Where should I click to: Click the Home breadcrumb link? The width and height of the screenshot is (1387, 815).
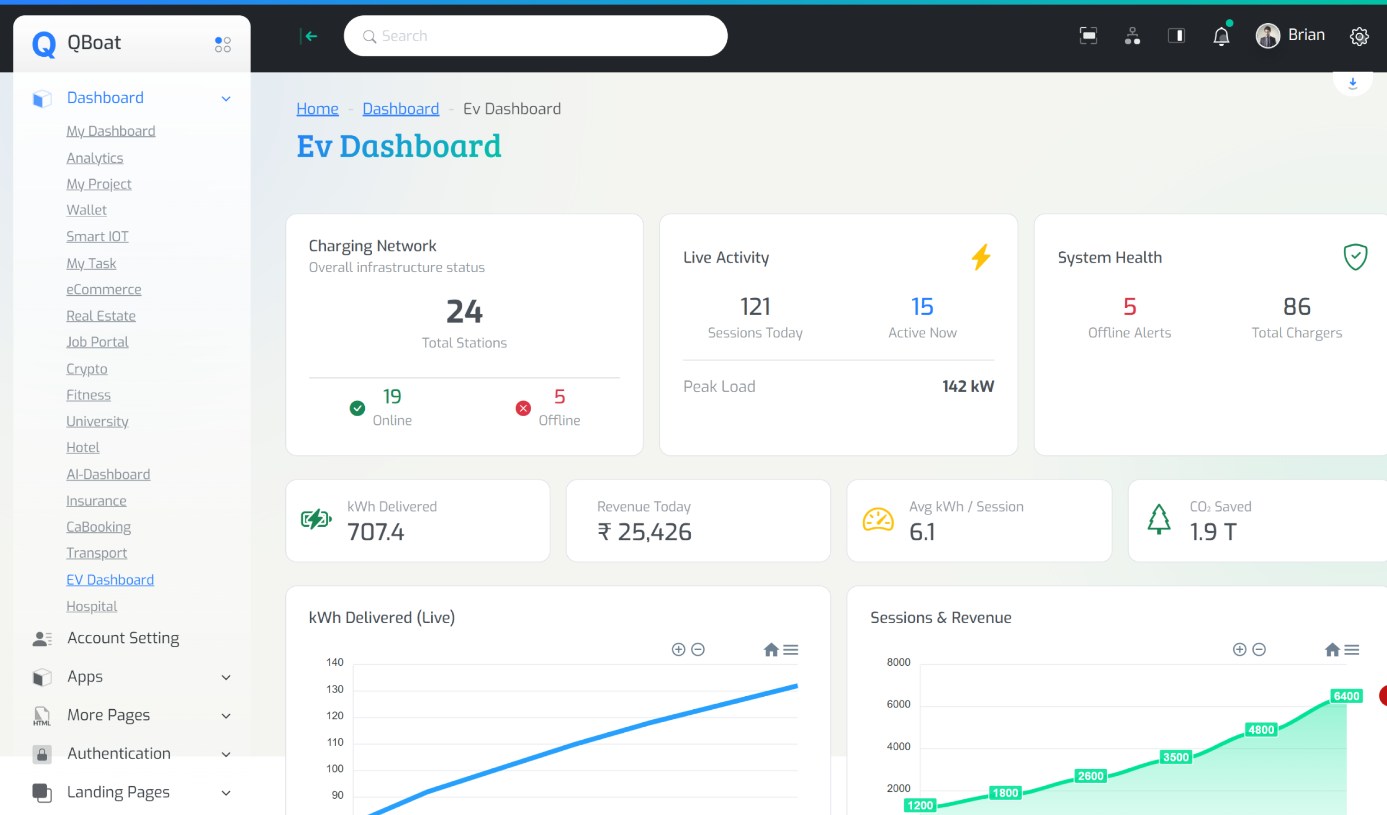pos(317,109)
